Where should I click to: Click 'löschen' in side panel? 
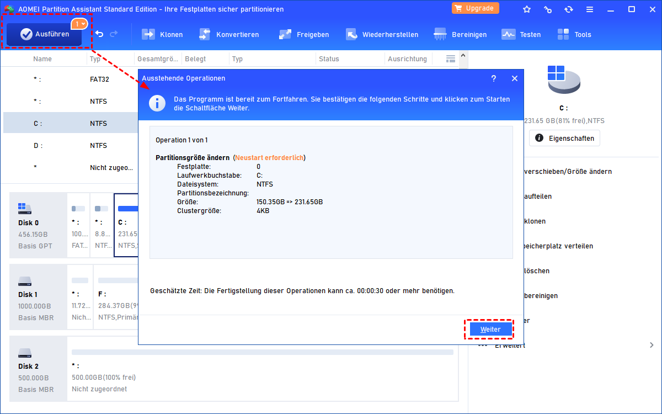[536, 271]
